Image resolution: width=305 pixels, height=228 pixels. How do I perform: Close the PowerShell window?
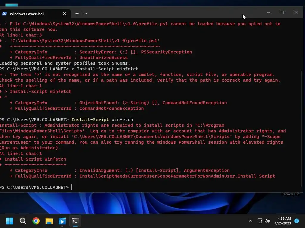(296, 12)
